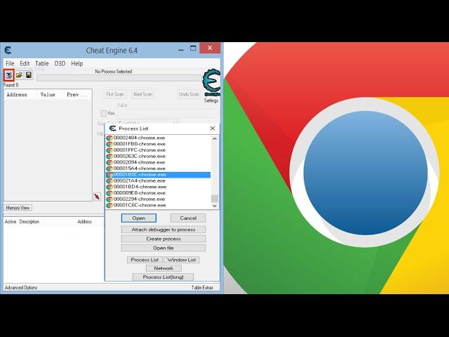Open the Settings label under logo

(211, 100)
